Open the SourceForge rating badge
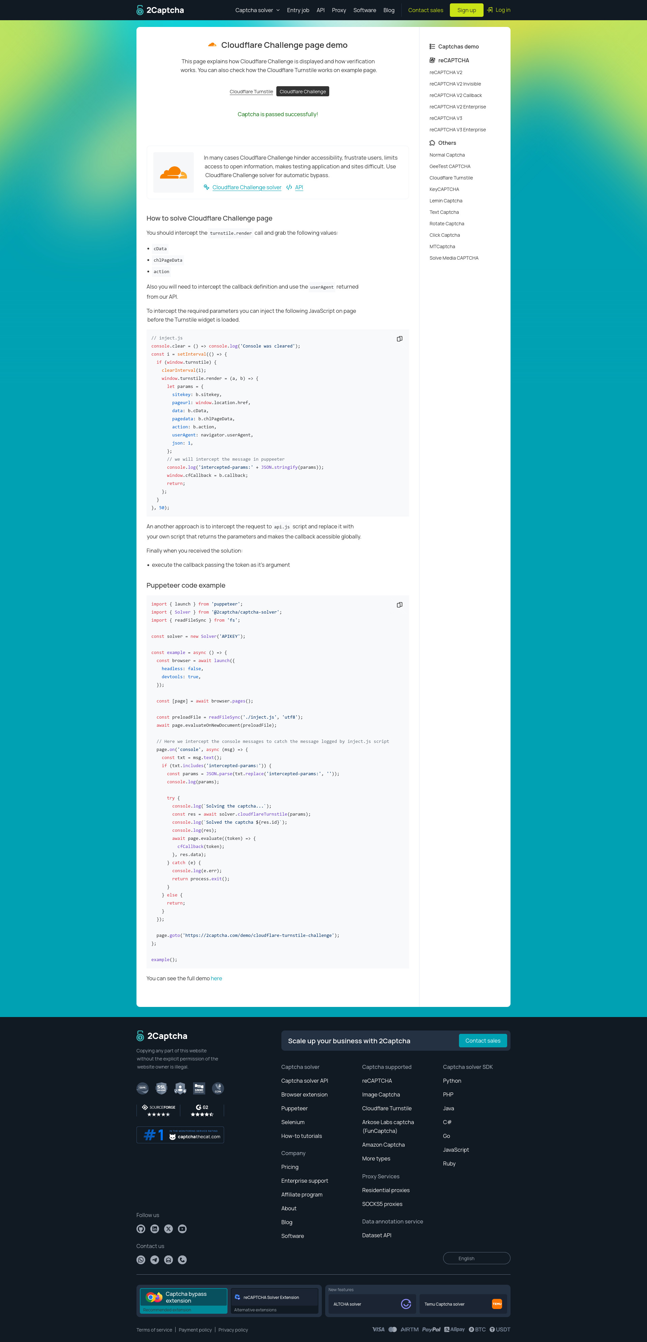 [158, 1111]
